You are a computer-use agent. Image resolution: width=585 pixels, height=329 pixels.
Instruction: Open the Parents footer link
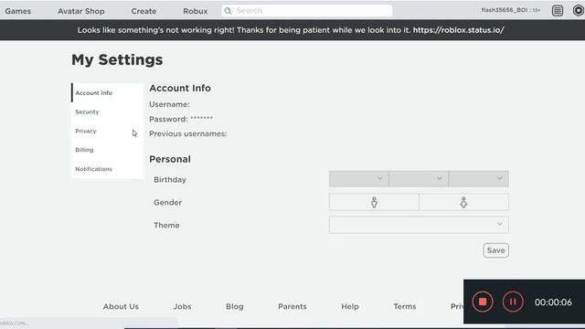(x=292, y=306)
